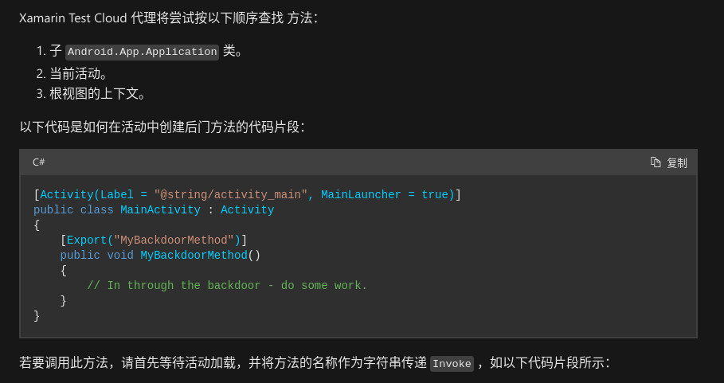Viewport: 724px width, 383px height.
Task: Click the 以下代码是如何 paragraph
Action: pos(162,127)
